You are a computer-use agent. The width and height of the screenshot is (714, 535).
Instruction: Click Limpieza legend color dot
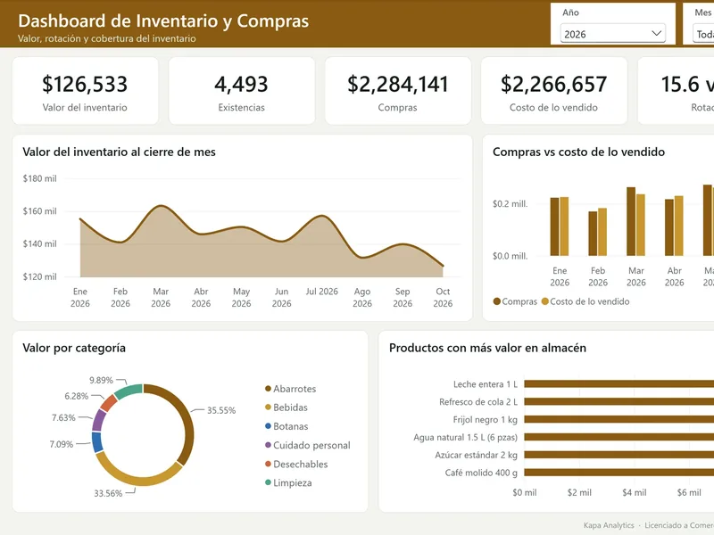269,482
